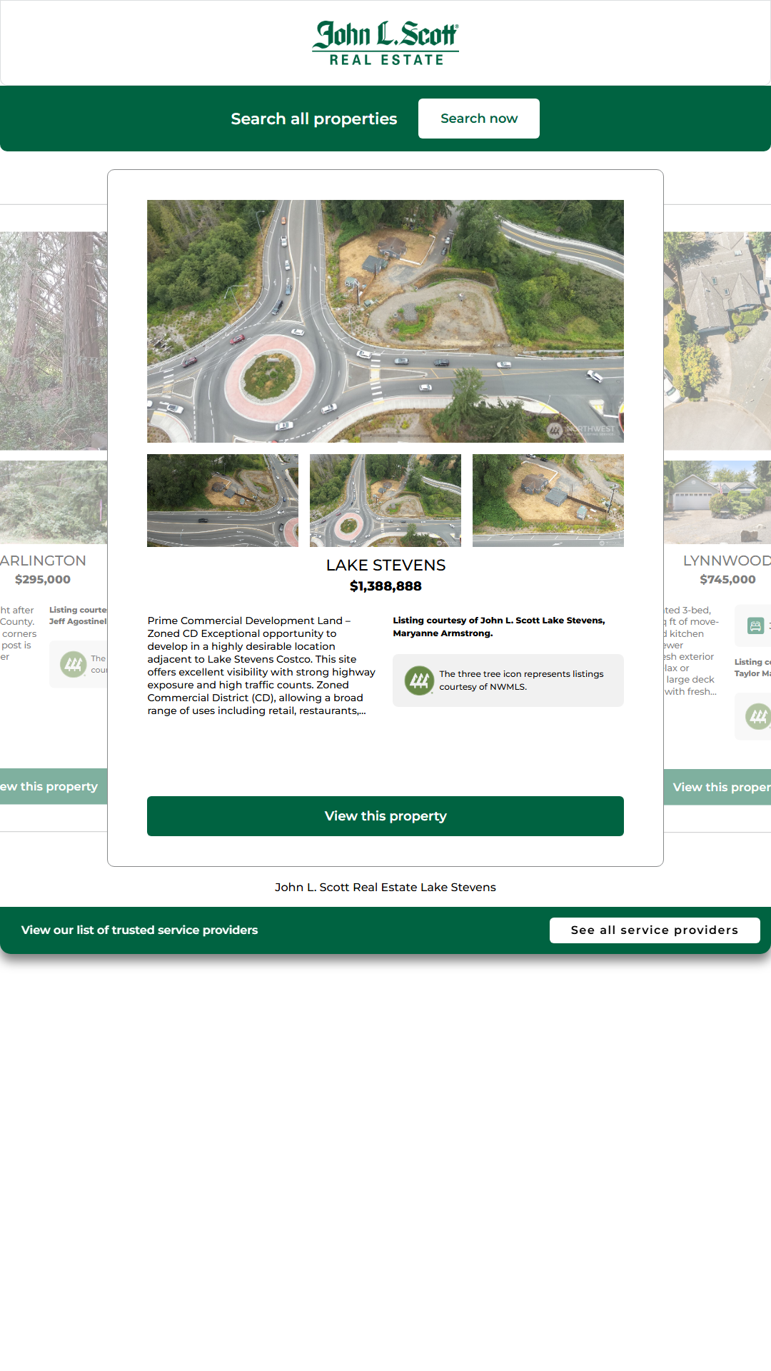Viewport: 771px width, 1371px height.
Task: Open the large aerial roundabout photo
Action: point(385,321)
